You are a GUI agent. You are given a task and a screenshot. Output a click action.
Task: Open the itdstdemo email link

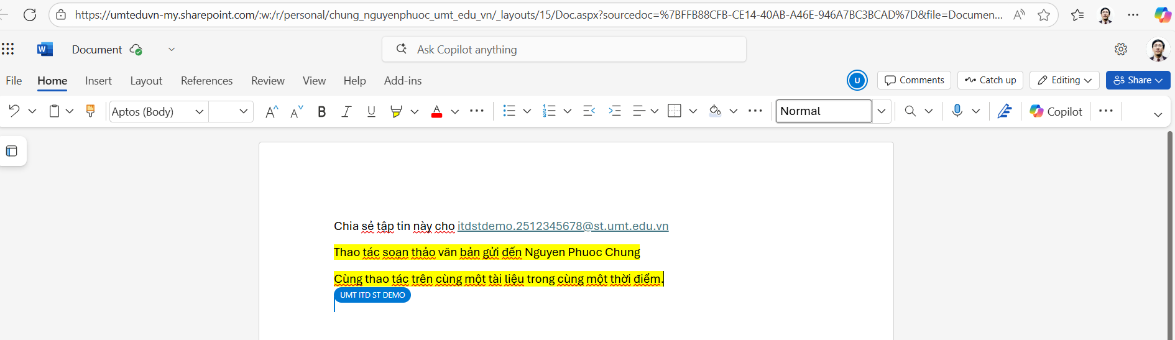pyautogui.click(x=563, y=226)
